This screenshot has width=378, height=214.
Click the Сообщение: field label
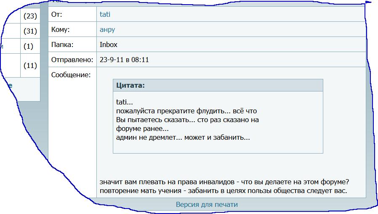[71, 75]
